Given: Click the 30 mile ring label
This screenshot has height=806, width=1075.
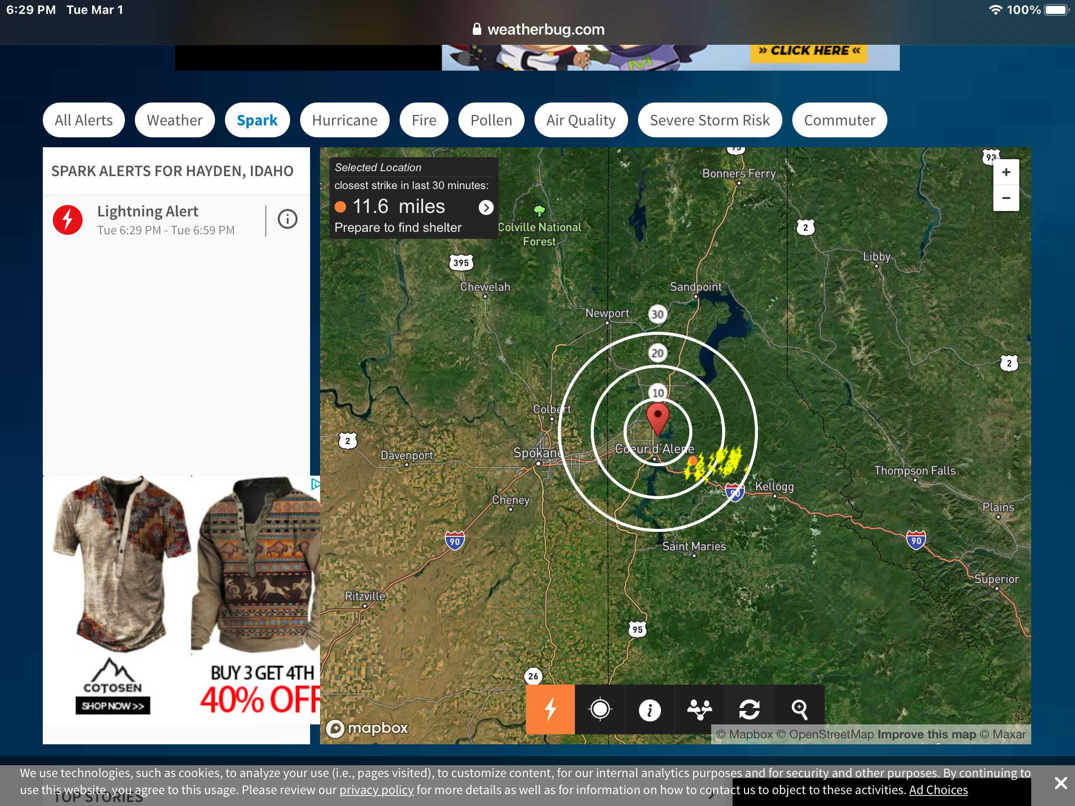Looking at the screenshot, I should [x=657, y=314].
